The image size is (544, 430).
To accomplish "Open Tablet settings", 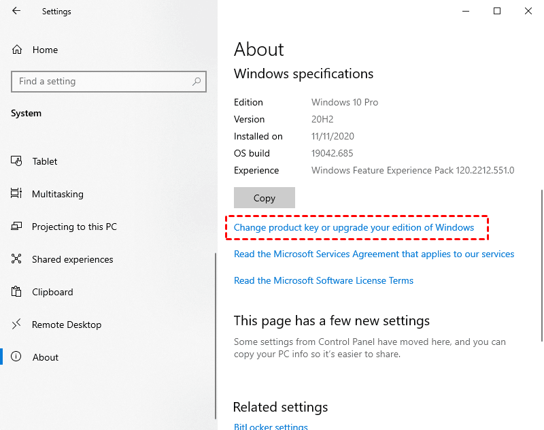I will 45,161.
